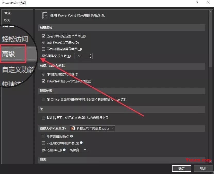Image resolution: width=214 pixels, height=174 pixels.
Task: Click the maximum undo count field
Action: point(81,56)
